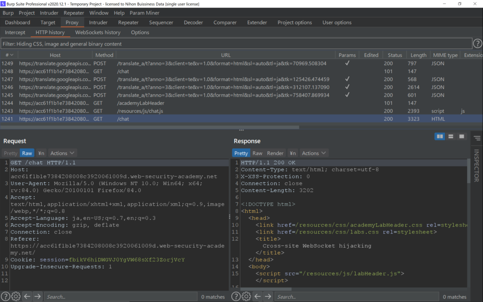Screen dimensions: 483x302
Task: Switch to the Decoder tab
Action: point(194,23)
